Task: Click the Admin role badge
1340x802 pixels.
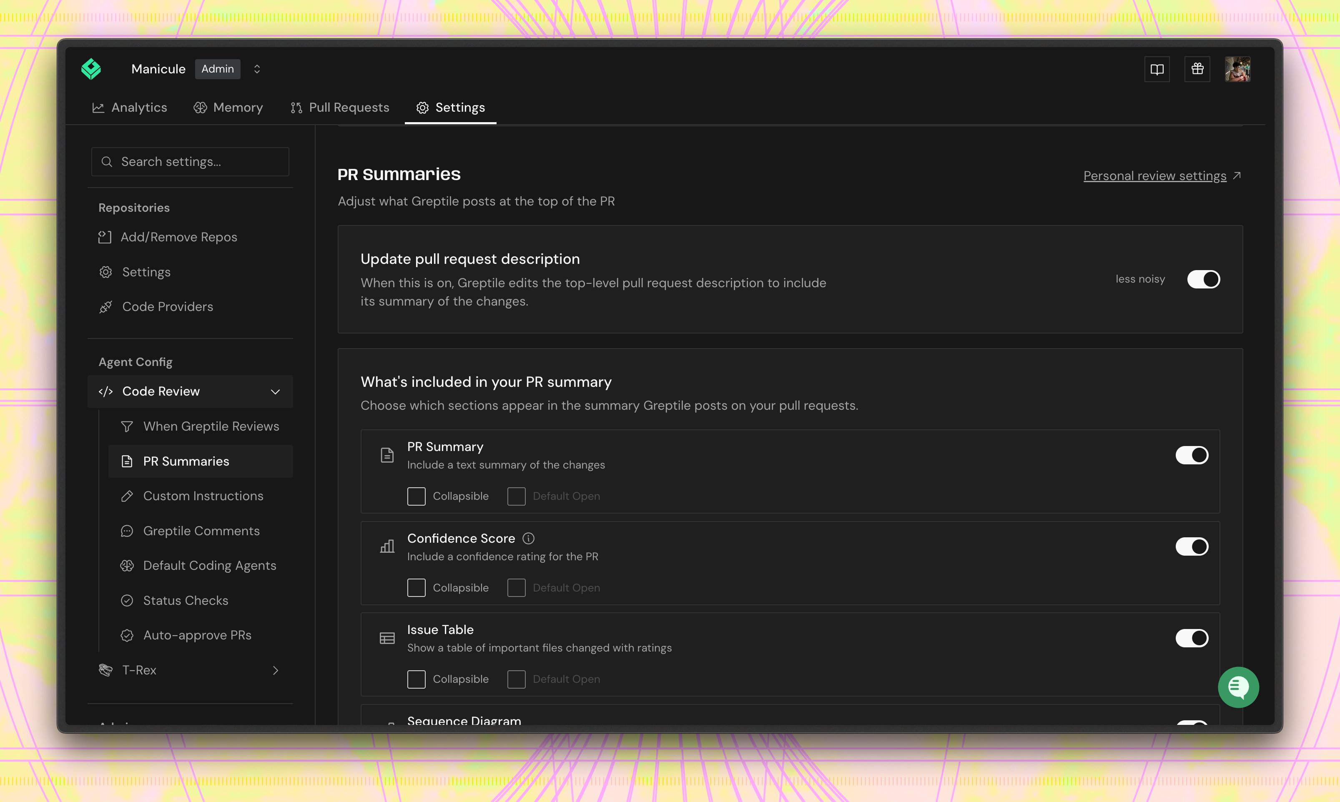Action: 218,69
